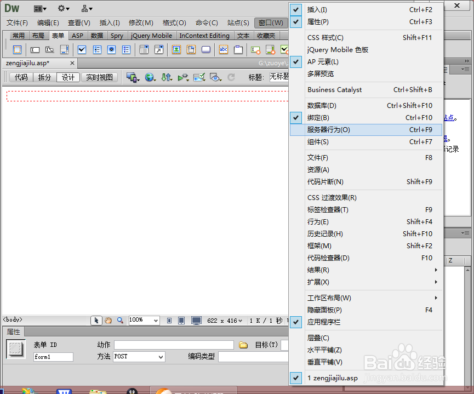Click the 标题 title input field
The image size is (474, 394).
[x=279, y=77]
